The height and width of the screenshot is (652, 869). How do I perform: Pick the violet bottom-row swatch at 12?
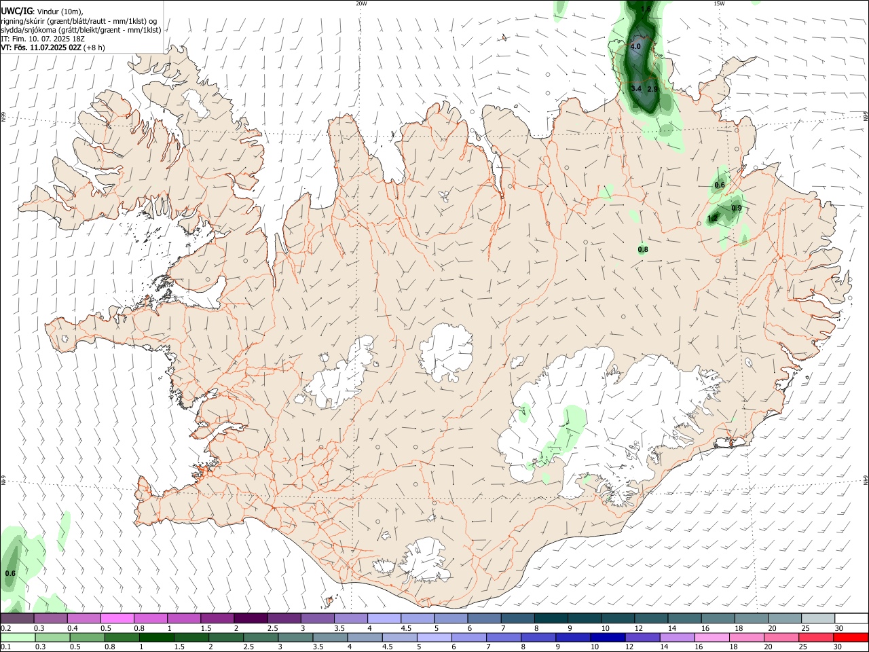[x=642, y=637]
